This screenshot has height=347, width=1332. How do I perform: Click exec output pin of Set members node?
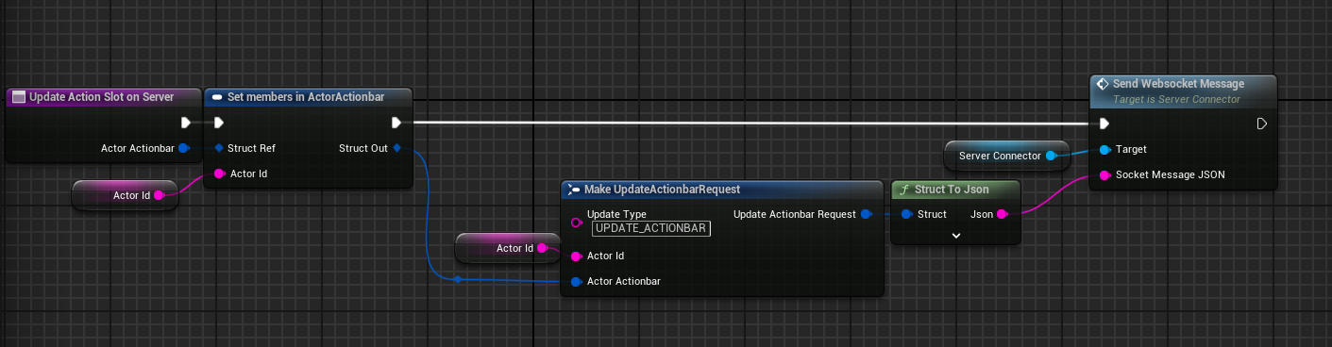pyautogui.click(x=396, y=123)
